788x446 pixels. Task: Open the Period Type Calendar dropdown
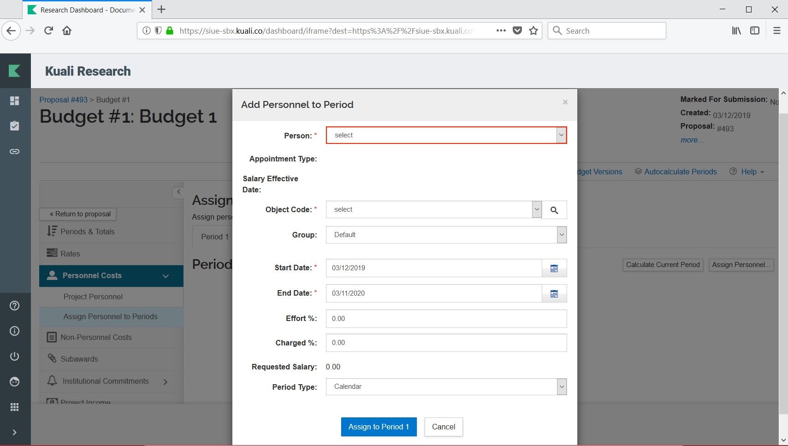(445, 387)
